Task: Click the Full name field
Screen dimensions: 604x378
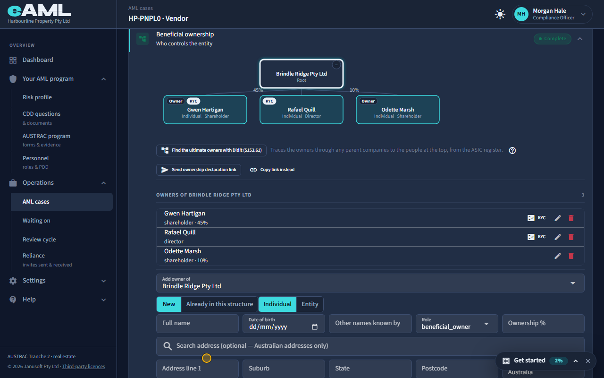Action: click(x=197, y=324)
